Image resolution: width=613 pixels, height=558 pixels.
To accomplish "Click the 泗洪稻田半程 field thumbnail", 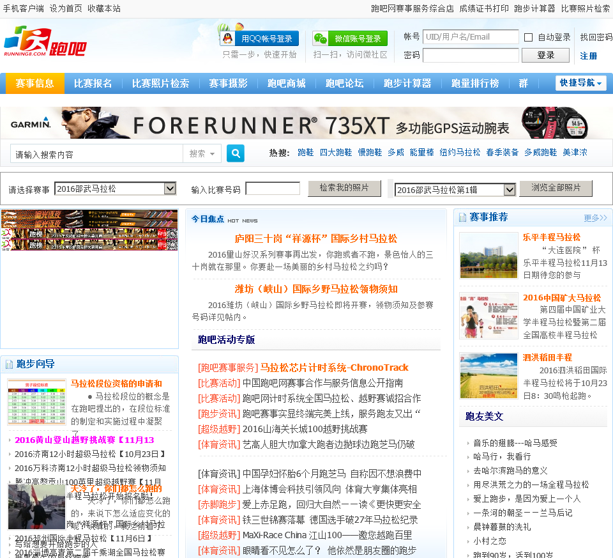I will point(488,376).
